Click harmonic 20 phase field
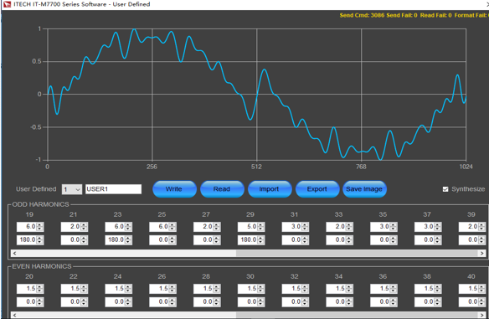 [x=27, y=302]
